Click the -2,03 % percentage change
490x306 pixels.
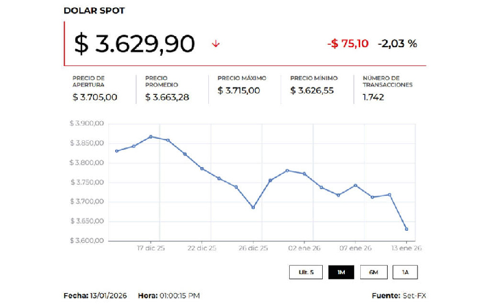398,43
